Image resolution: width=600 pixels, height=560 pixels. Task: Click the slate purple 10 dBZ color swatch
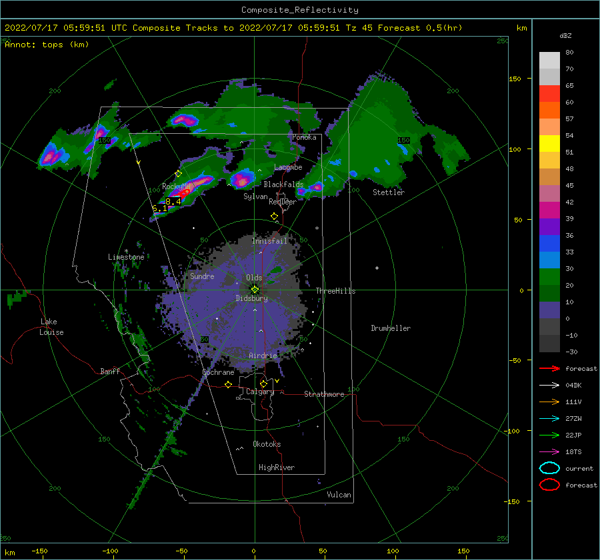(549, 310)
